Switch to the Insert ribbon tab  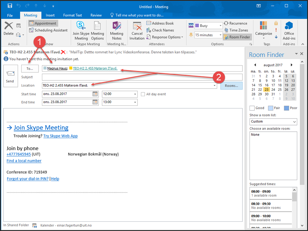point(50,15)
